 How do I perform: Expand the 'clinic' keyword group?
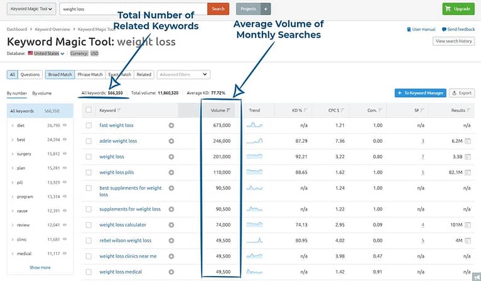pos(13,240)
